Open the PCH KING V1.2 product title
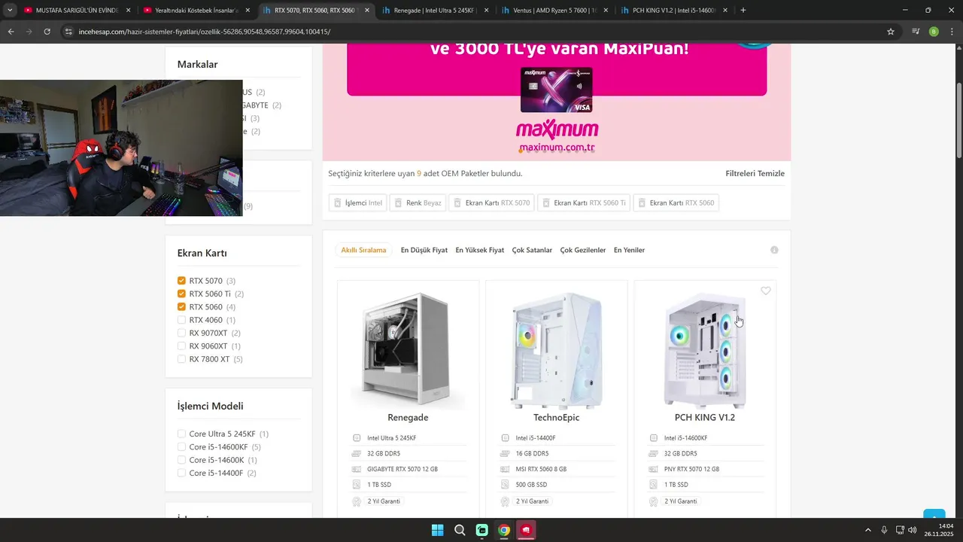This screenshot has width=963, height=542. click(x=705, y=417)
